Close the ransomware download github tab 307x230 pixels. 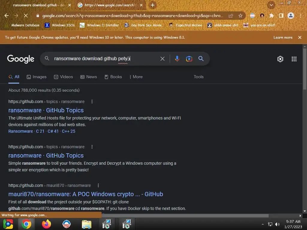pyautogui.click(x=70, y=5)
